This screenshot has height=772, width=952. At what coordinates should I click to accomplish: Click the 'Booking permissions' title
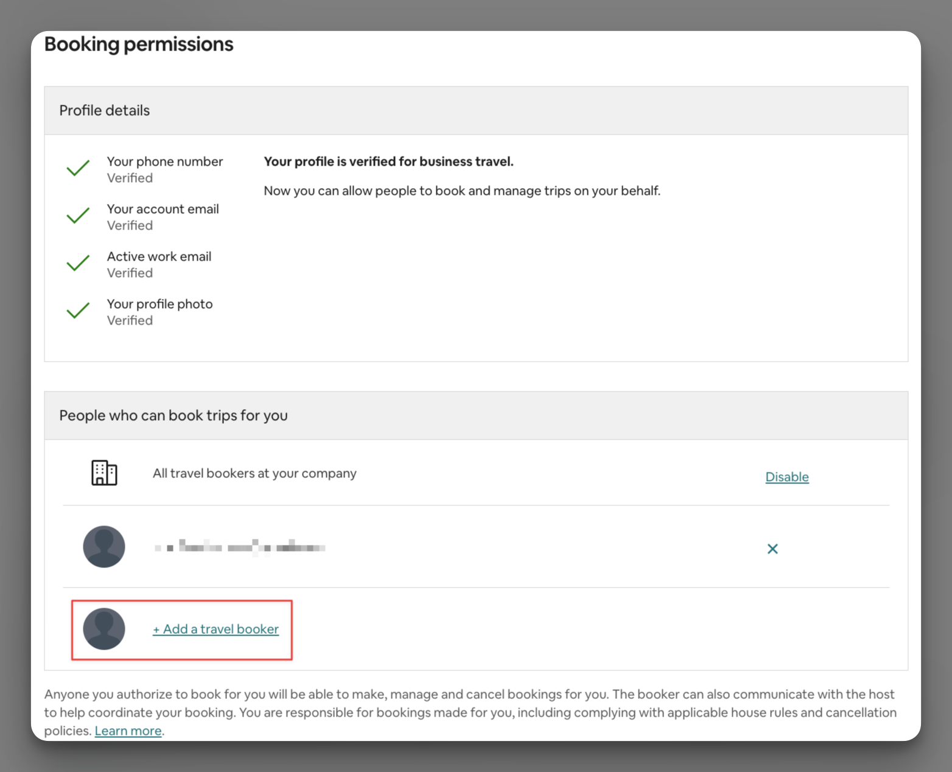[139, 44]
